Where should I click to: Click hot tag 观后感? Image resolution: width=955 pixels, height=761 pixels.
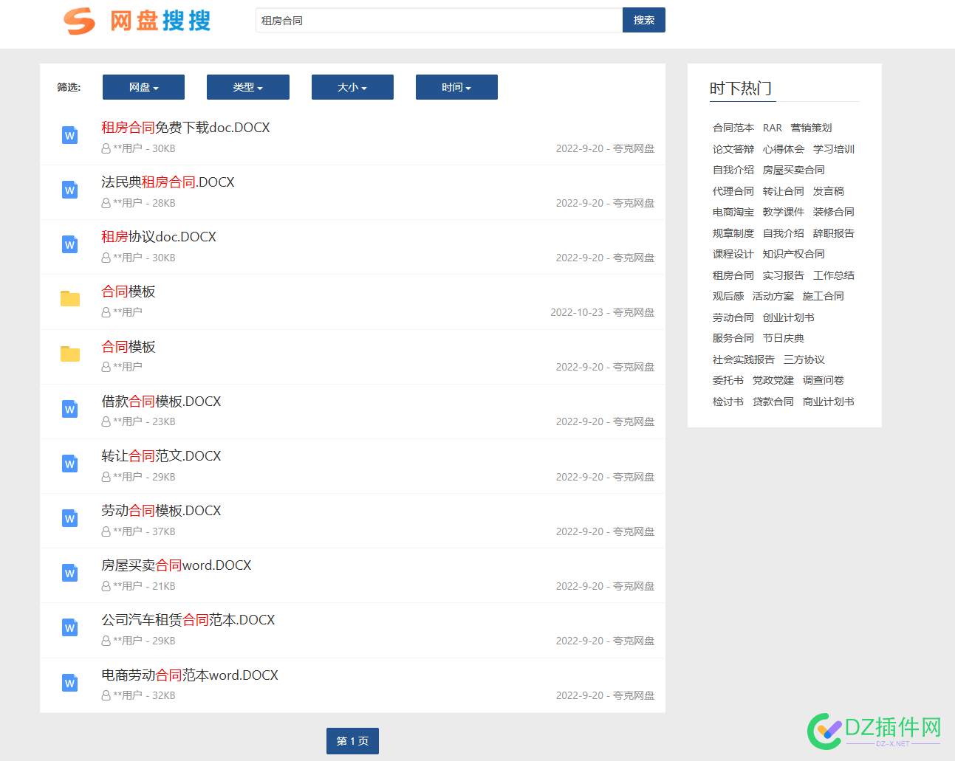728,296
